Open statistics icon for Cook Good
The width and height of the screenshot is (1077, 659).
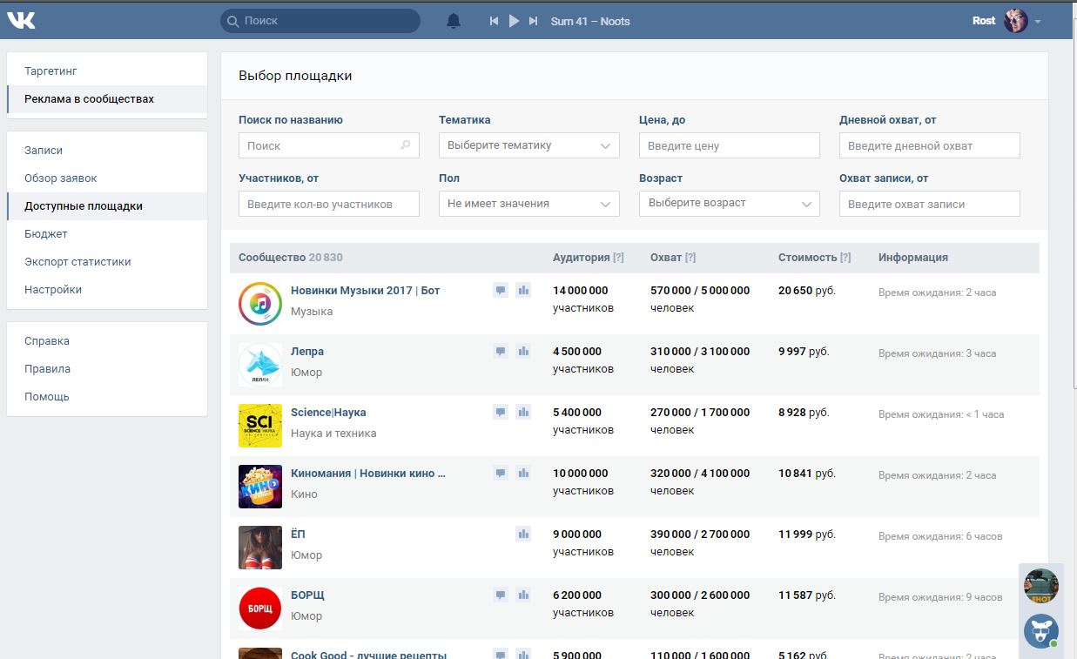coord(523,654)
